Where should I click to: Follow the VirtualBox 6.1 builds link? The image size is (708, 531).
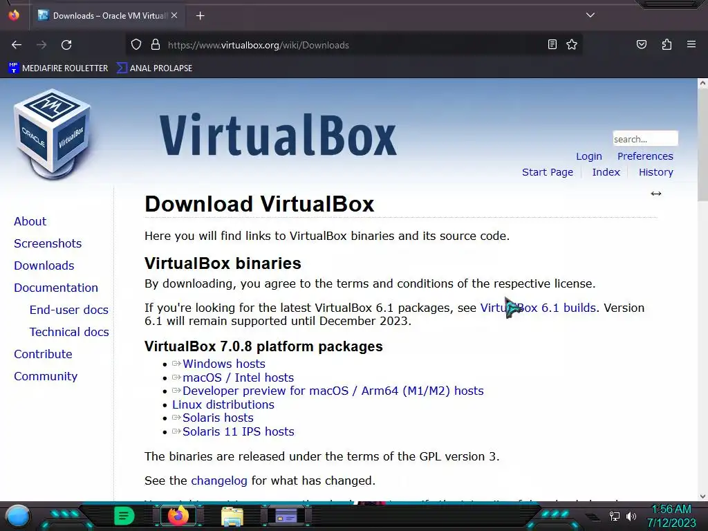click(538, 308)
